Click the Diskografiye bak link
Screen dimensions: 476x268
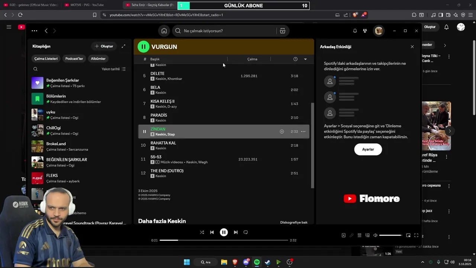tap(294, 223)
